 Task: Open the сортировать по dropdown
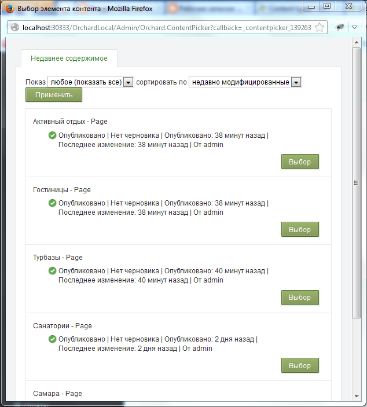tap(245, 82)
